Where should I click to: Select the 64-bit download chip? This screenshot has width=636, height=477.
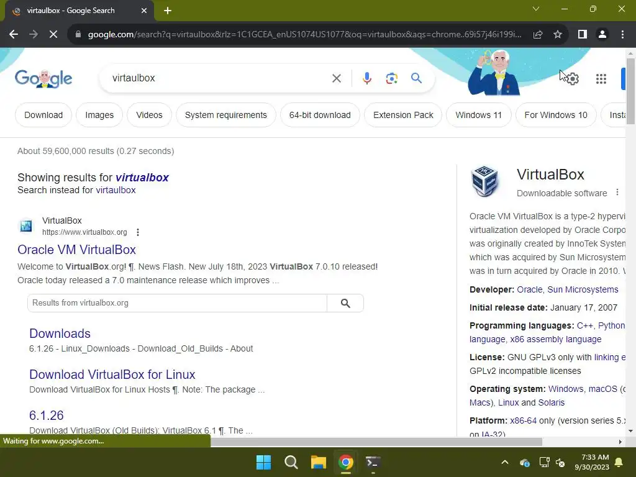(x=320, y=115)
